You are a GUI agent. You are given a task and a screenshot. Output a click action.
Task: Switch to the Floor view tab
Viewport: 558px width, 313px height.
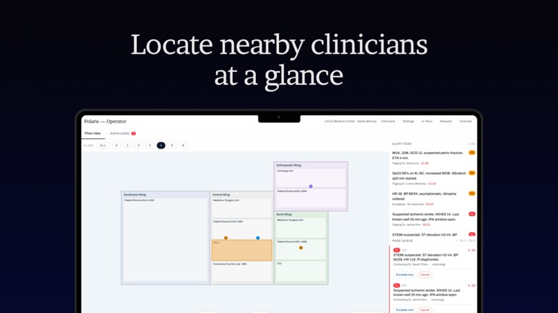click(93, 133)
